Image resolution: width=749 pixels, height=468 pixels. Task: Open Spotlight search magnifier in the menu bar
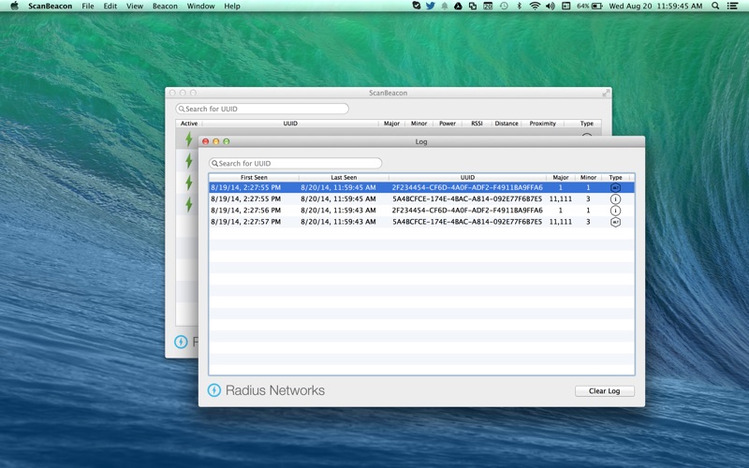(x=715, y=6)
